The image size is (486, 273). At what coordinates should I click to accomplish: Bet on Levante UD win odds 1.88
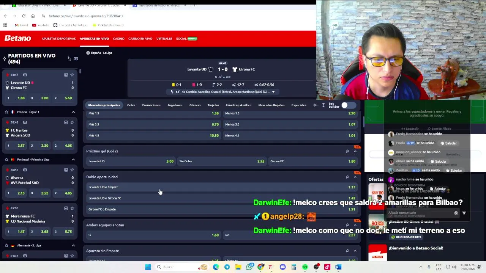point(16,98)
